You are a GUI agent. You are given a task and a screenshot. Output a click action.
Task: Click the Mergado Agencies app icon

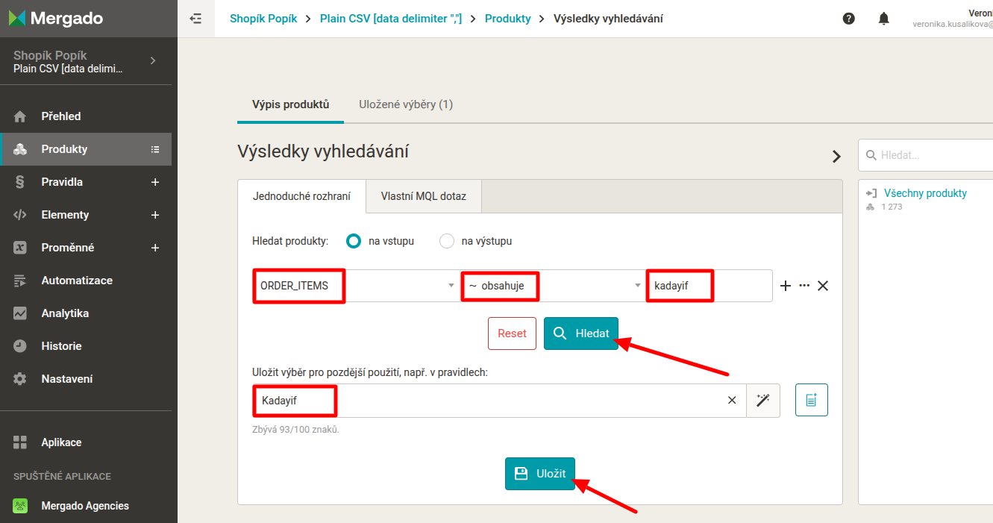click(20, 506)
